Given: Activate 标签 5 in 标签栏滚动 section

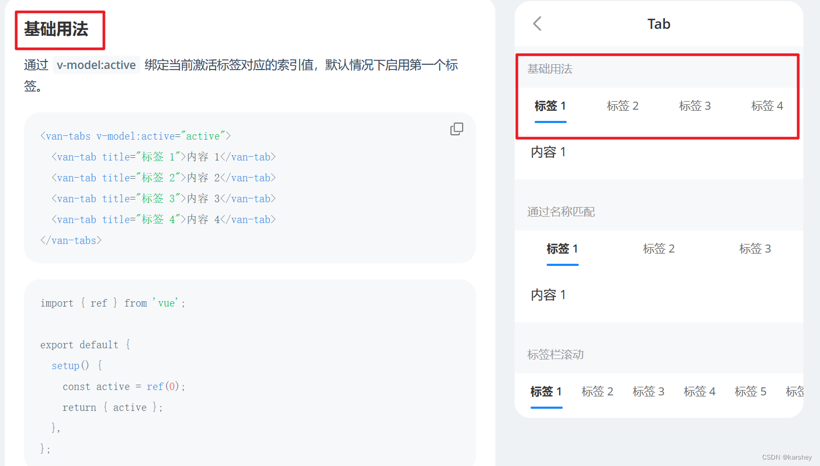Looking at the screenshot, I should [750, 392].
